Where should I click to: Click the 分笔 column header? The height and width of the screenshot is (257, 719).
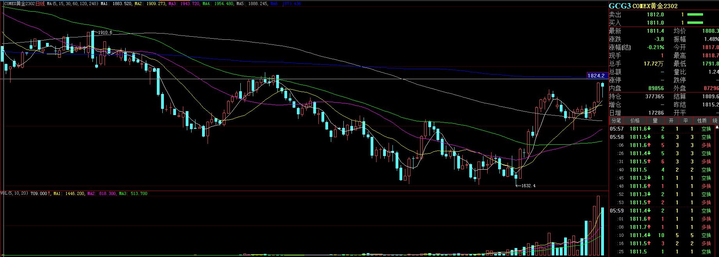[616, 121]
